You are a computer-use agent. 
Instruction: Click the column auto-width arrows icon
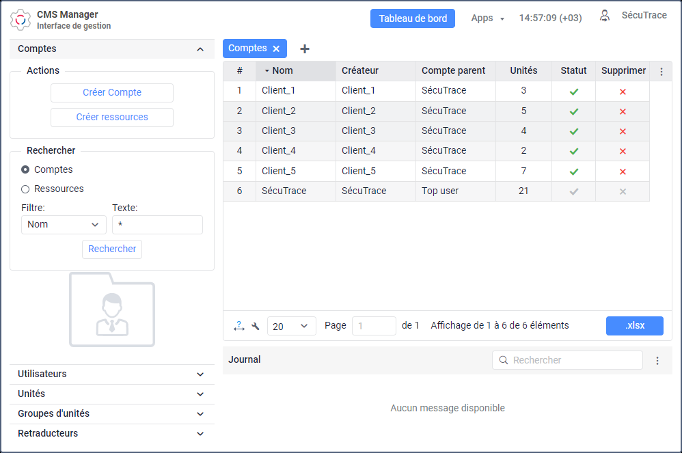point(238,327)
